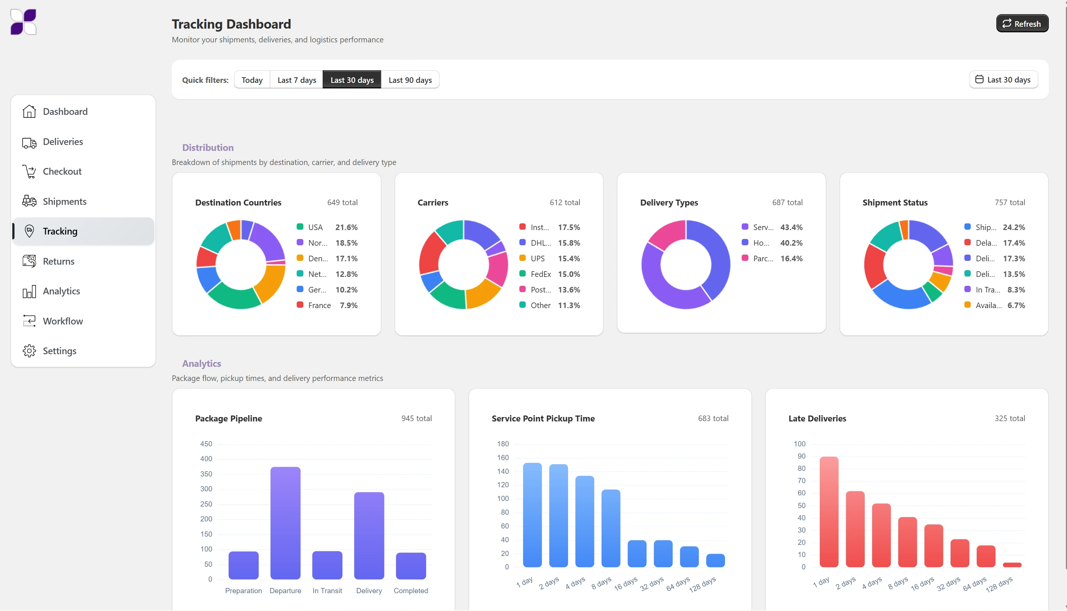Image resolution: width=1067 pixels, height=611 pixels.
Task: Select the Last 7 days filter
Action: [297, 80]
